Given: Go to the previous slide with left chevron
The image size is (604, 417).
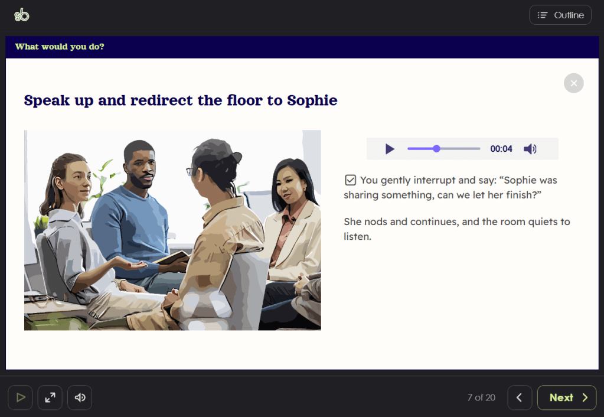Looking at the screenshot, I should [520, 398].
